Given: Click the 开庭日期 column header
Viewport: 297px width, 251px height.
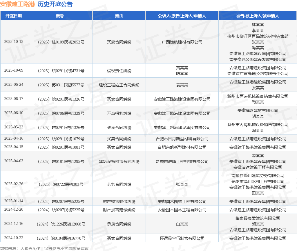Looking at the screenshot, I should (14, 16).
